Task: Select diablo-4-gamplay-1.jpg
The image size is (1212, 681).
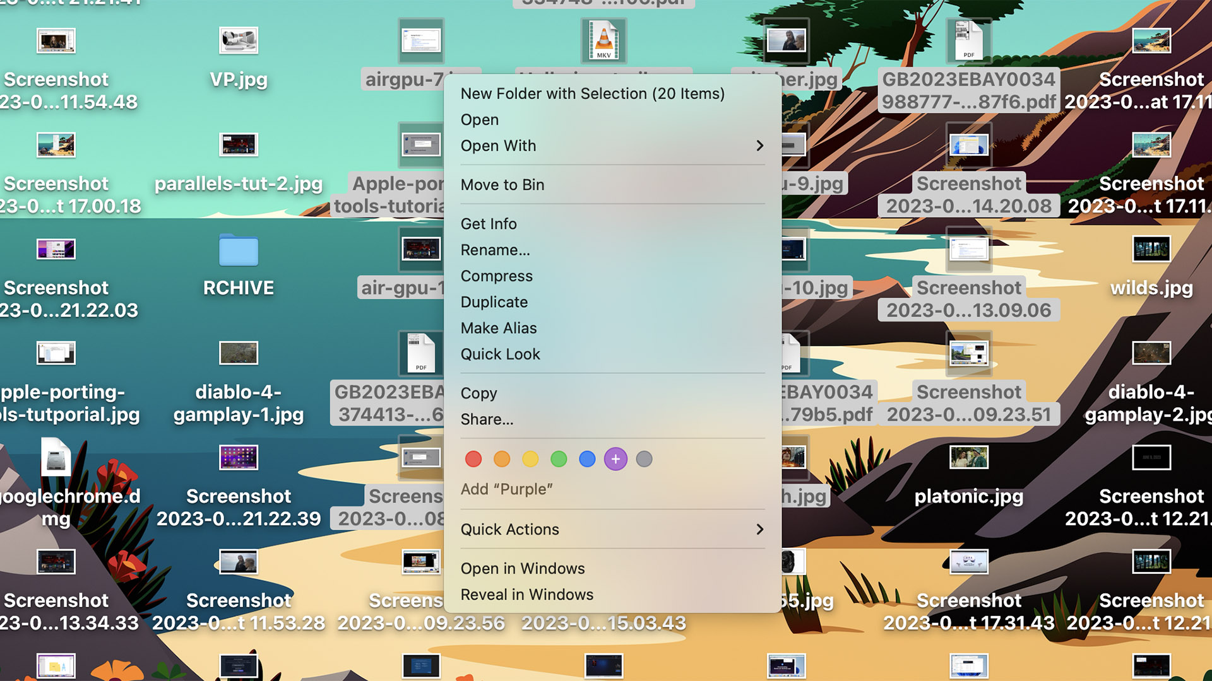Action: point(239,353)
